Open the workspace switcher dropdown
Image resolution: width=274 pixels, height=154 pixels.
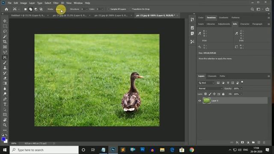(x=259, y=9)
